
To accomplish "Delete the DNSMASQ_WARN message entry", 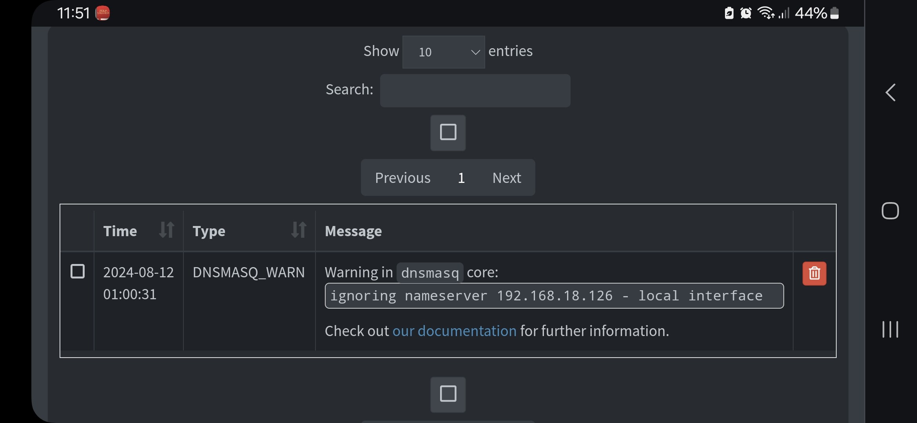I will tap(814, 273).
